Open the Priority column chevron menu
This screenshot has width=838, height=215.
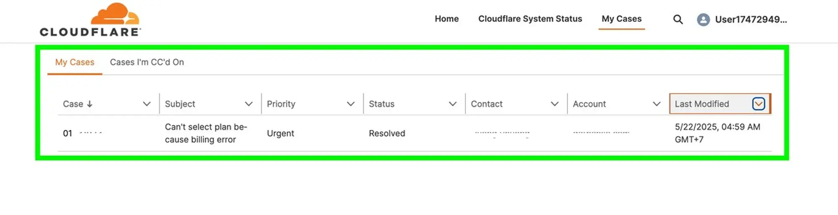351,104
